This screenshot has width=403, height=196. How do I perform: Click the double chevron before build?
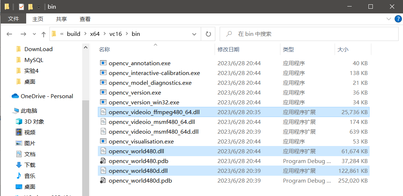point(62,34)
